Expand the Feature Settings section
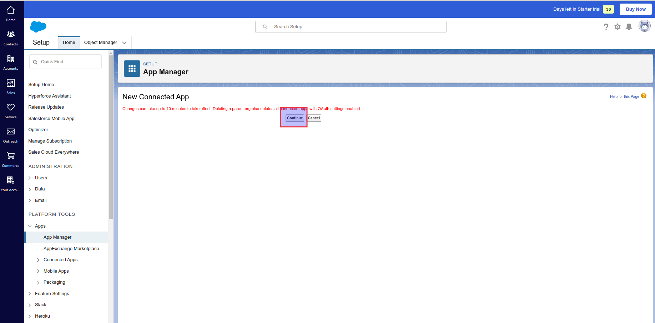Screen dimensions: 655x323 coord(30,294)
